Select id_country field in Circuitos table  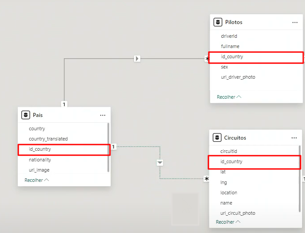pos(232,161)
